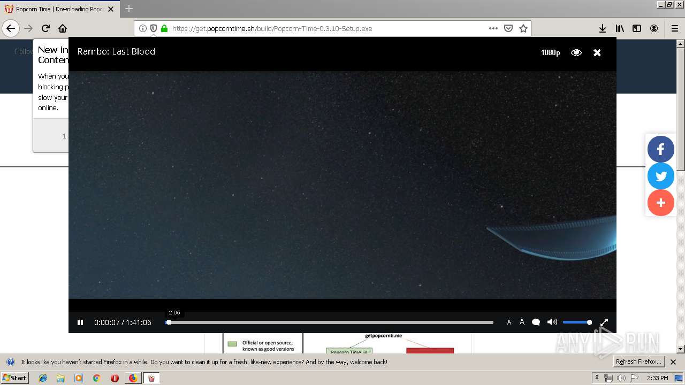Toggle the Firefox sidebar view
The width and height of the screenshot is (685, 385).
637,28
